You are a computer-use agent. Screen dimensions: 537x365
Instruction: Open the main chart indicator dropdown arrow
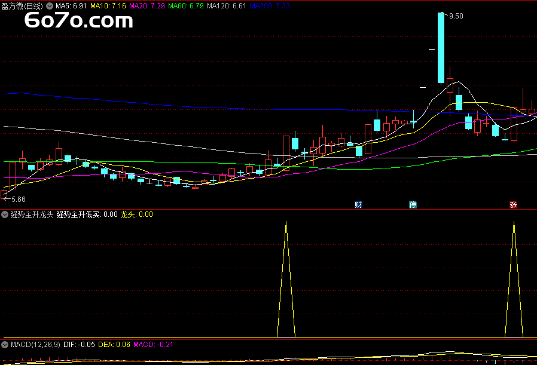pos(50,6)
